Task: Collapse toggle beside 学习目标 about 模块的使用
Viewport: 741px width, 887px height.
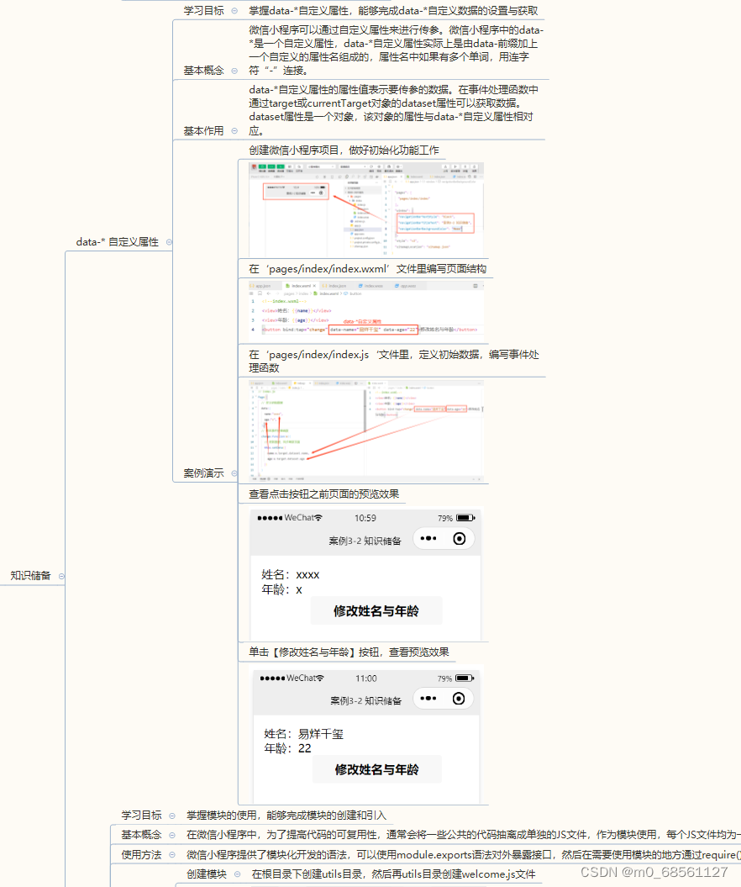Action: [x=172, y=816]
